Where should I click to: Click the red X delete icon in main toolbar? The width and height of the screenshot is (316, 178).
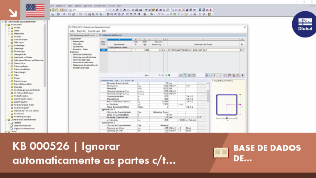(183, 10)
